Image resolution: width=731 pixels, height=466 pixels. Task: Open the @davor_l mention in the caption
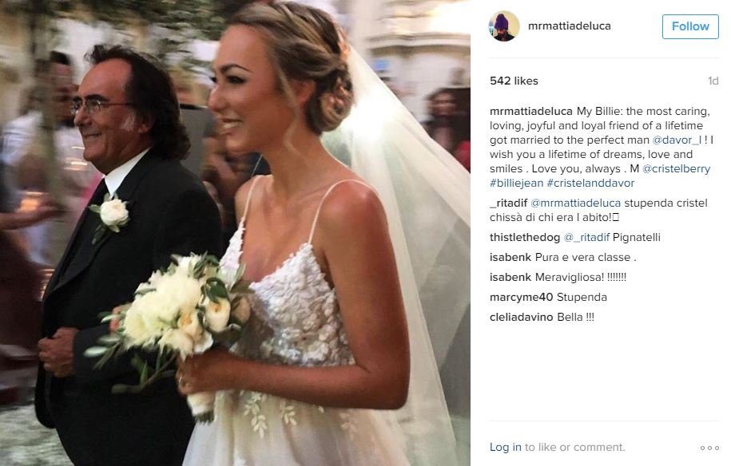coord(677,140)
